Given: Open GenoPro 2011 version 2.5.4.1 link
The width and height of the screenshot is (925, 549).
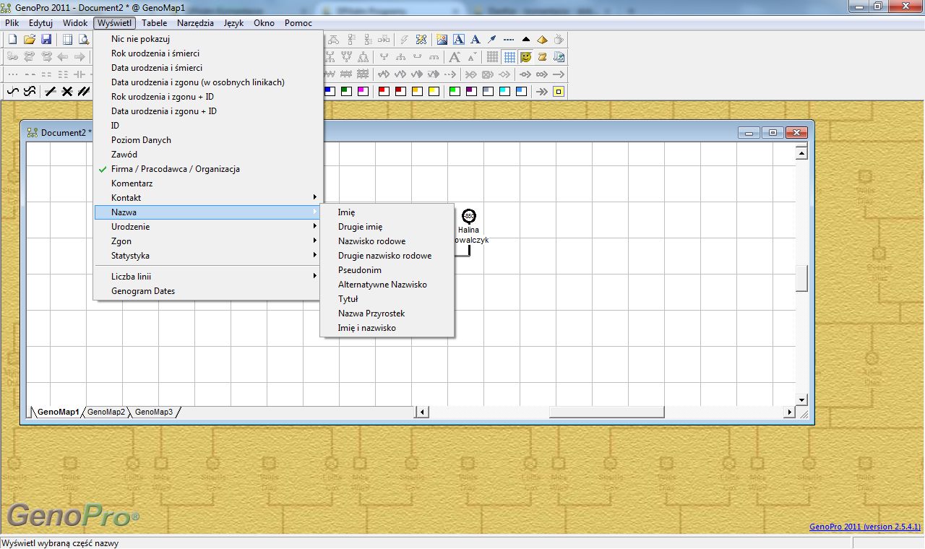Looking at the screenshot, I should tap(865, 527).
